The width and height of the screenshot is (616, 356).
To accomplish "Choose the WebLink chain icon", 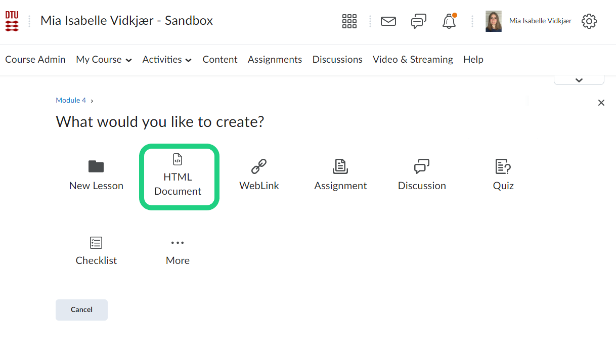I will (x=259, y=166).
